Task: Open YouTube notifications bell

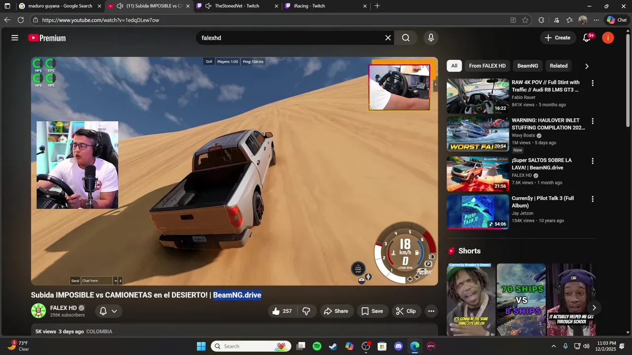Action: point(587,38)
